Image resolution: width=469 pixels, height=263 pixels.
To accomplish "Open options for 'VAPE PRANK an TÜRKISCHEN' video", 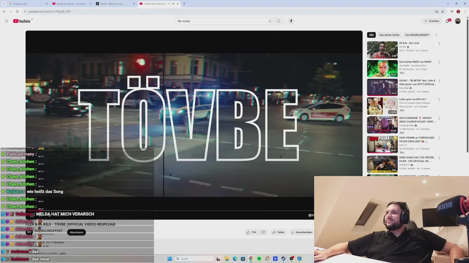I will [439, 138].
